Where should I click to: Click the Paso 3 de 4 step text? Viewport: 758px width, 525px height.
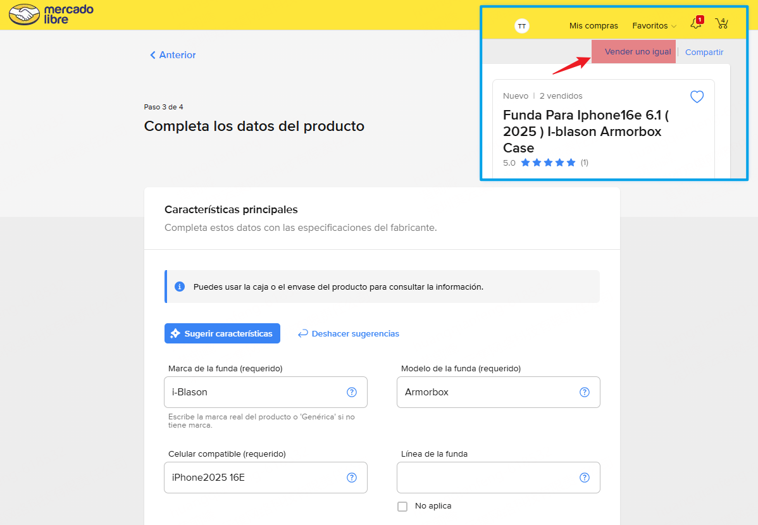pyautogui.click(x=163, y=107)
